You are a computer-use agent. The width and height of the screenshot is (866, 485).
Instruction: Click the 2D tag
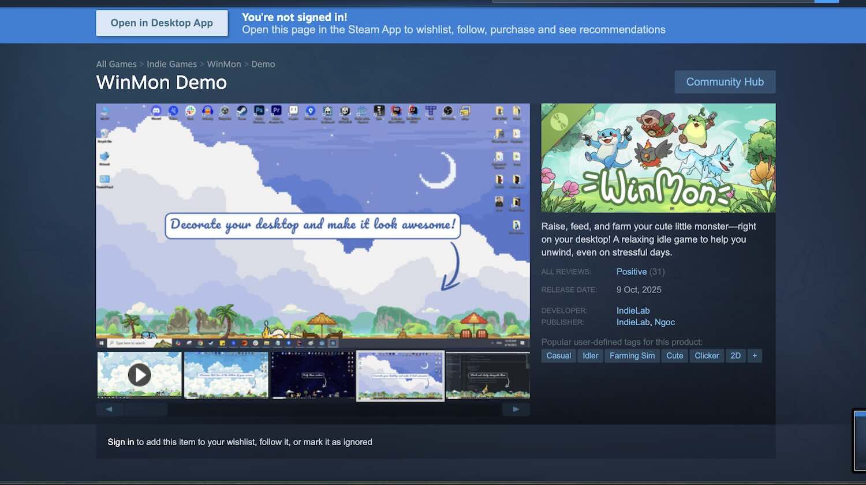(735, 356)
